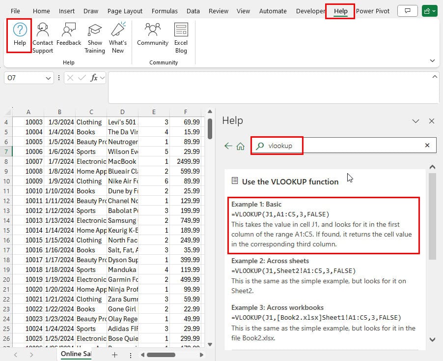The image size is (443, 361).
Task: Click the worksheet vertical scrollbar thumb
Action: [x=210, y=129]
